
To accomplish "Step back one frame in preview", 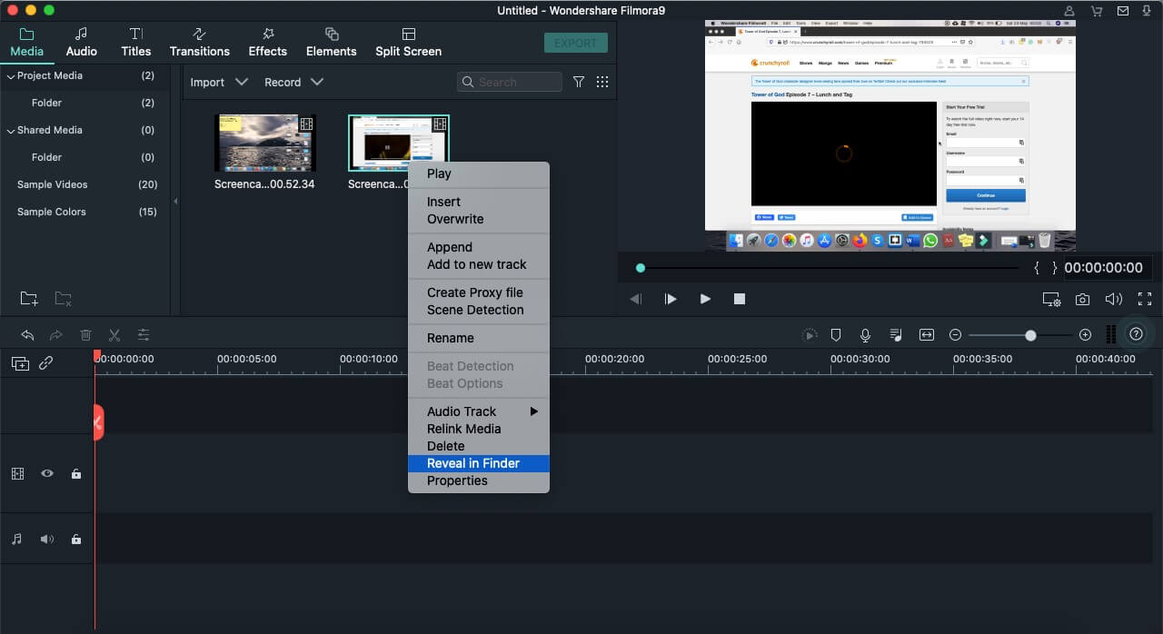I will coord(636,299).
